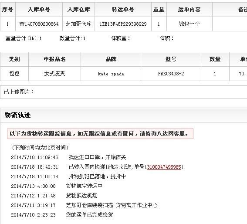The height and width of the screenshot is (224, 247).
Task: Select the 女式皮夹 declared name cell
Action: coord(54,74)
